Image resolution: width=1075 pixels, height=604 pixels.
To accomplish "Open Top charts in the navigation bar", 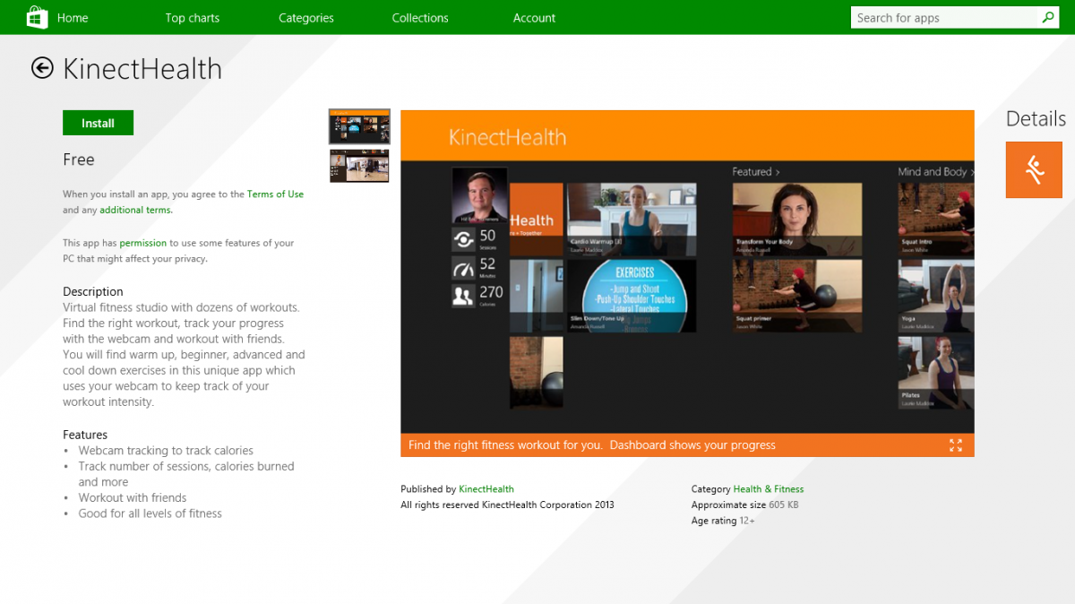I will click(x=192, y=18).
